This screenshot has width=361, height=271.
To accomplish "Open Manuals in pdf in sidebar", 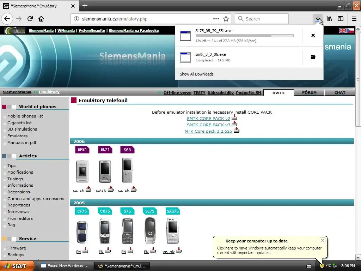I will (22, 143).
